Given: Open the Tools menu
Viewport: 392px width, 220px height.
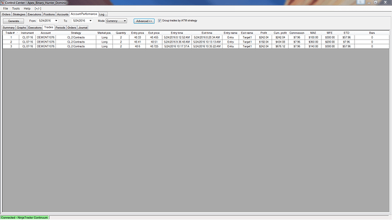Looking at the screenshot, I should point(16,9).
